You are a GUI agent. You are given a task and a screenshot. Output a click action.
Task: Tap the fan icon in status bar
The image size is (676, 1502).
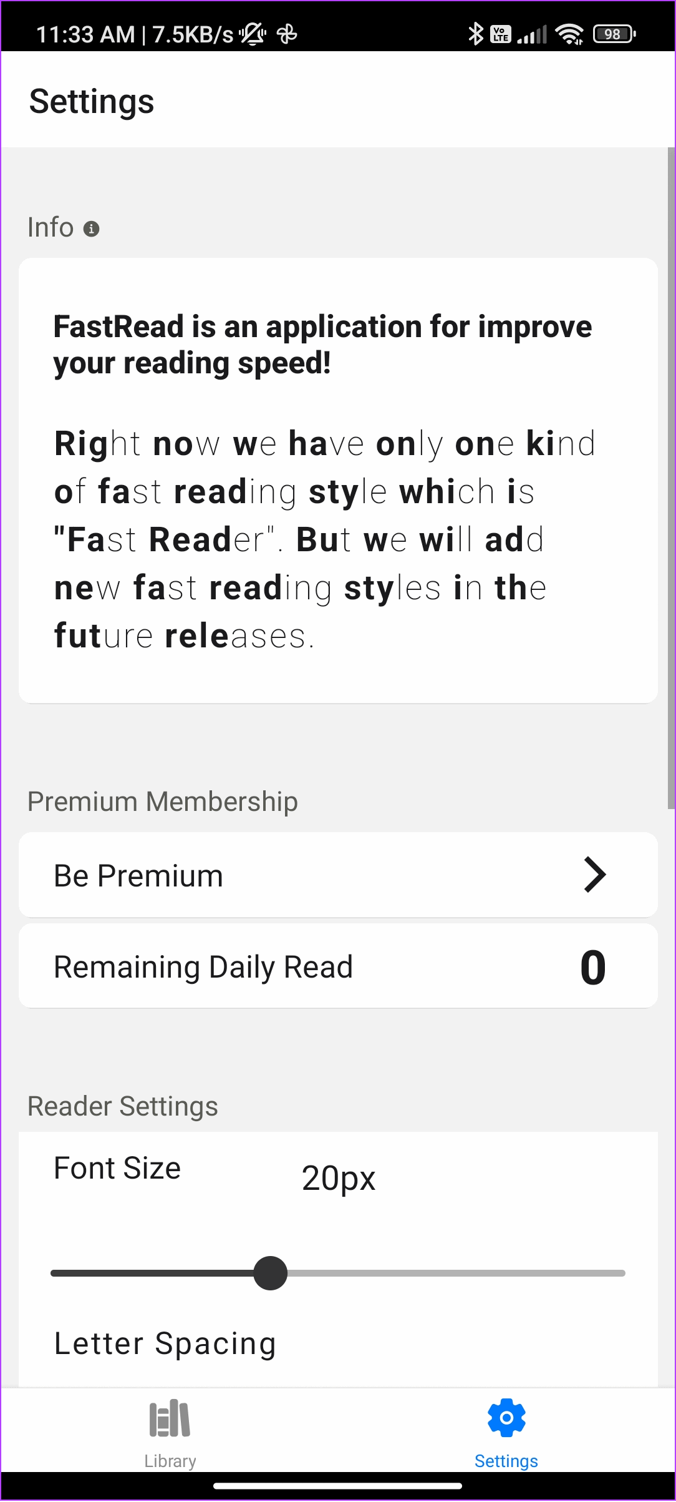287,34
